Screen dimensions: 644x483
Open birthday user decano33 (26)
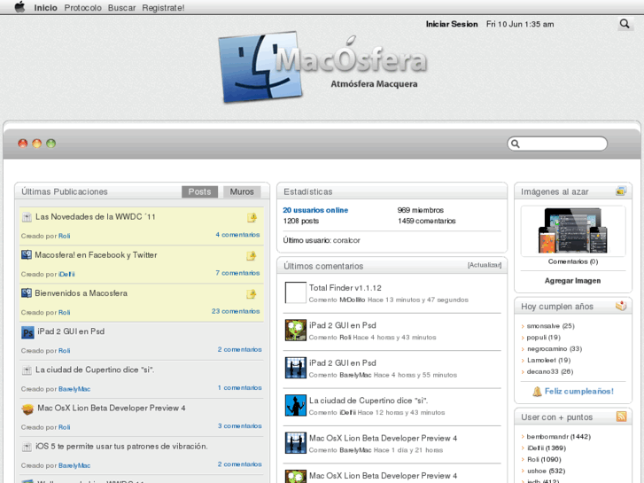click(x=550, y=371)
